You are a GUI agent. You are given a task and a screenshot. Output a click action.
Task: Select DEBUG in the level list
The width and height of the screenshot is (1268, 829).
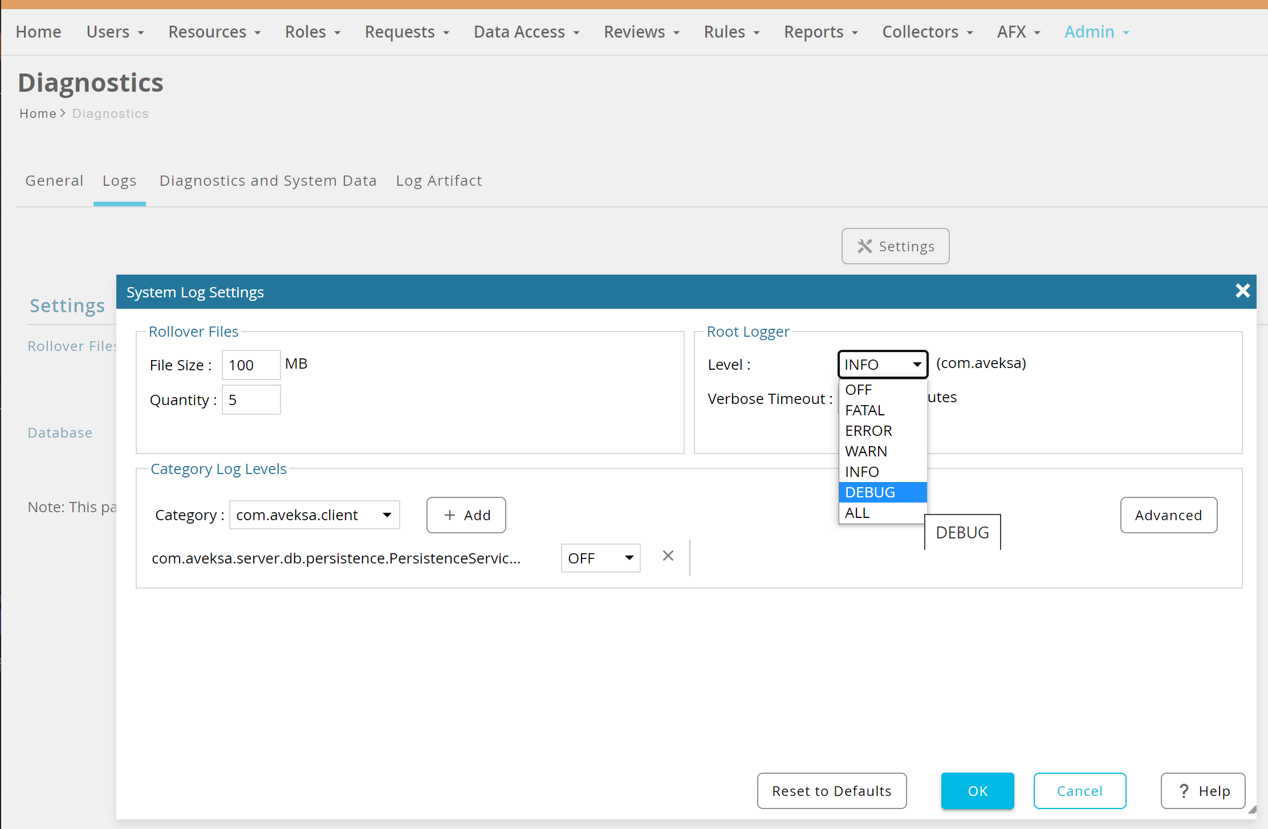882,492
